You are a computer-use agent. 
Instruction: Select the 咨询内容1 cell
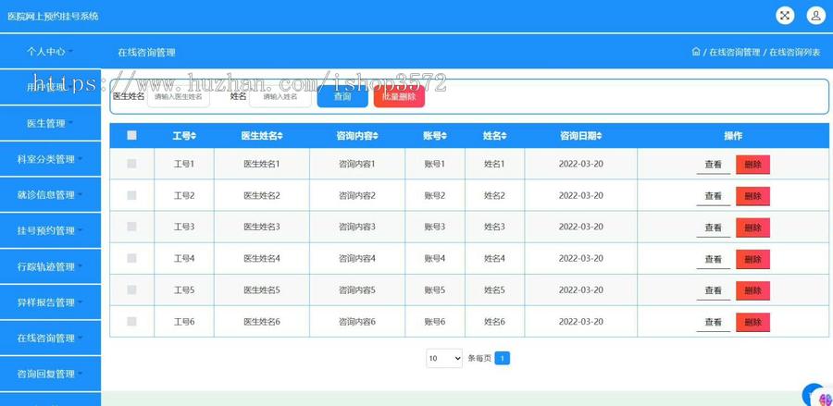tap(357, 164)
